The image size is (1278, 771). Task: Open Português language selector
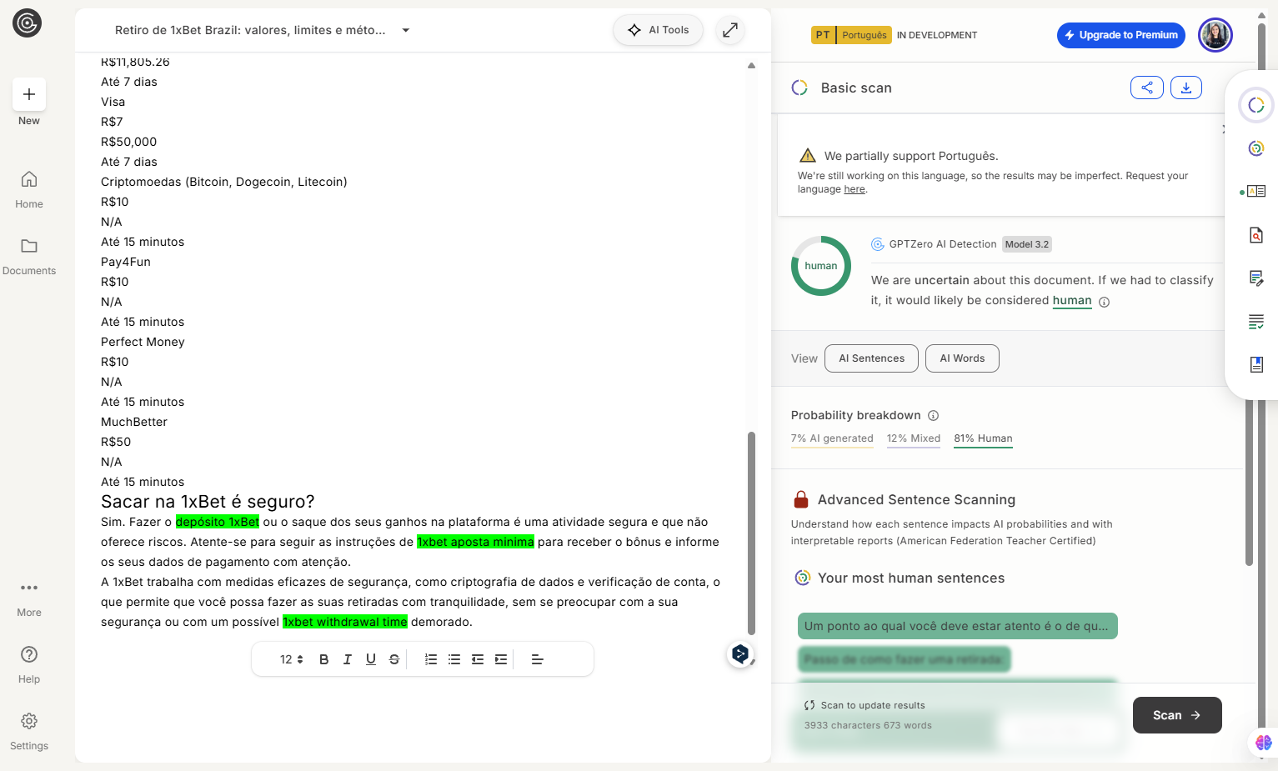tap(850, 35)
